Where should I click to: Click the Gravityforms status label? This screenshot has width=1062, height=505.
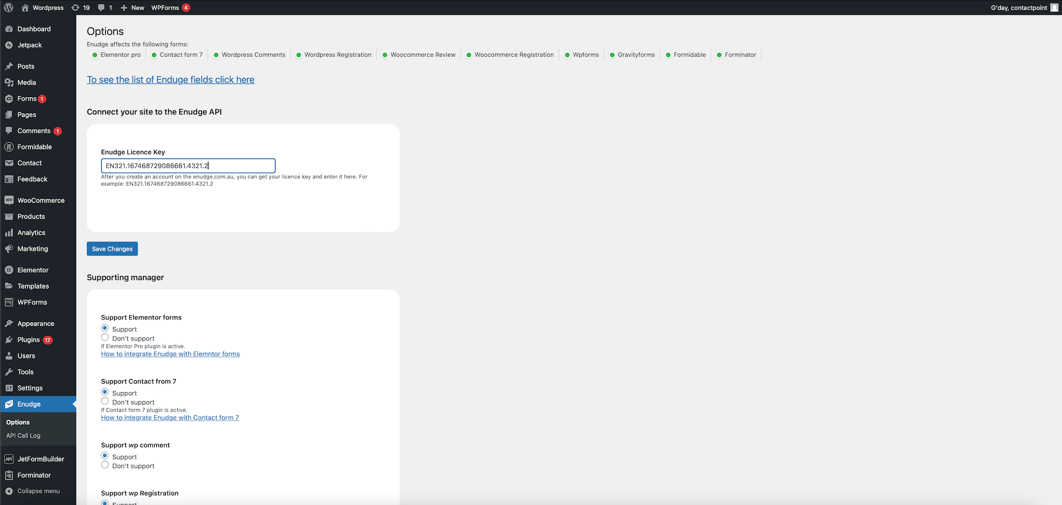[636, 55]
